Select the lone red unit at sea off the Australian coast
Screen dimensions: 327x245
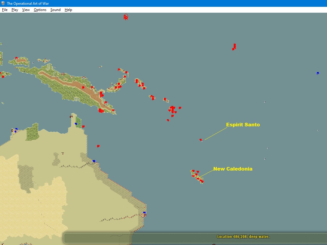[98, 146]
